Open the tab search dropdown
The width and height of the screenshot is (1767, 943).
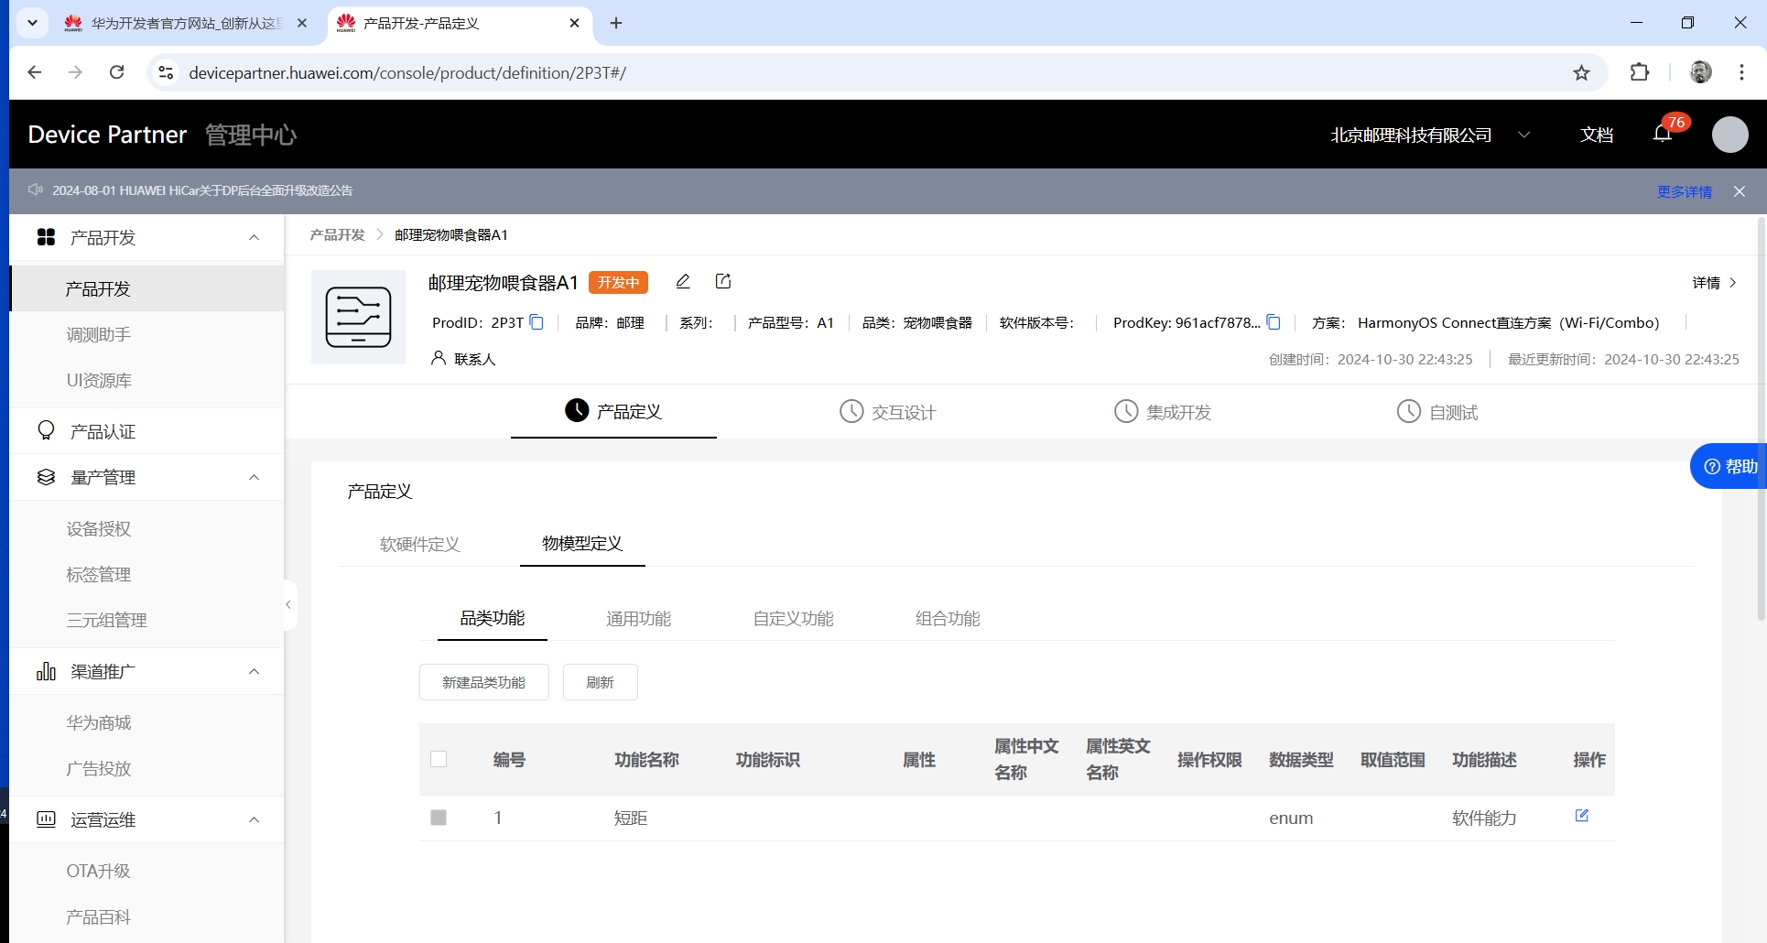[32, 23]
